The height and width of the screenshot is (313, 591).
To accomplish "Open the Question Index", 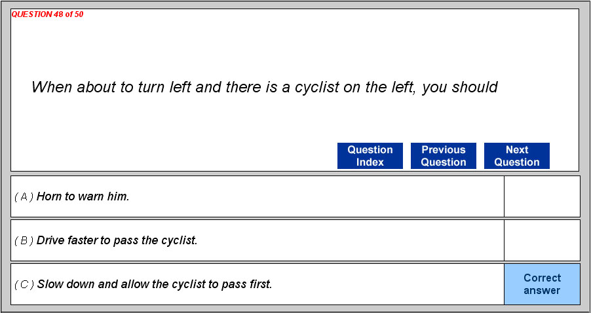I will tap(370, 156).
